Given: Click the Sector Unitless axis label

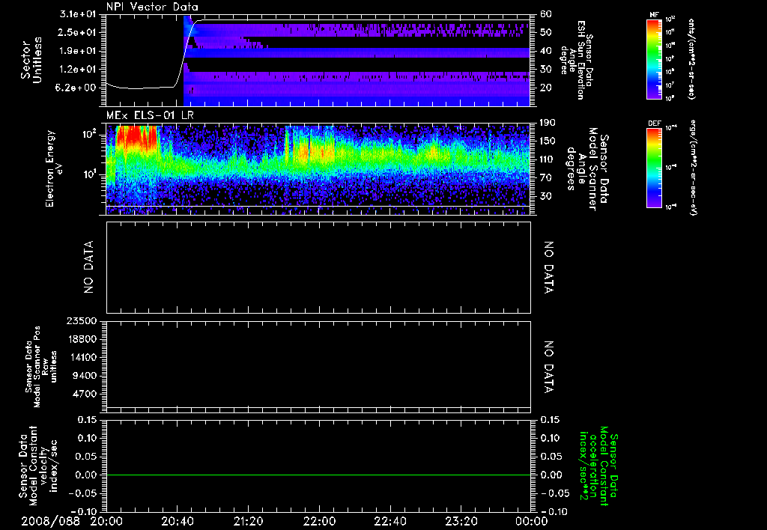Looking at the screenshot, I should [x=30, y=60].
